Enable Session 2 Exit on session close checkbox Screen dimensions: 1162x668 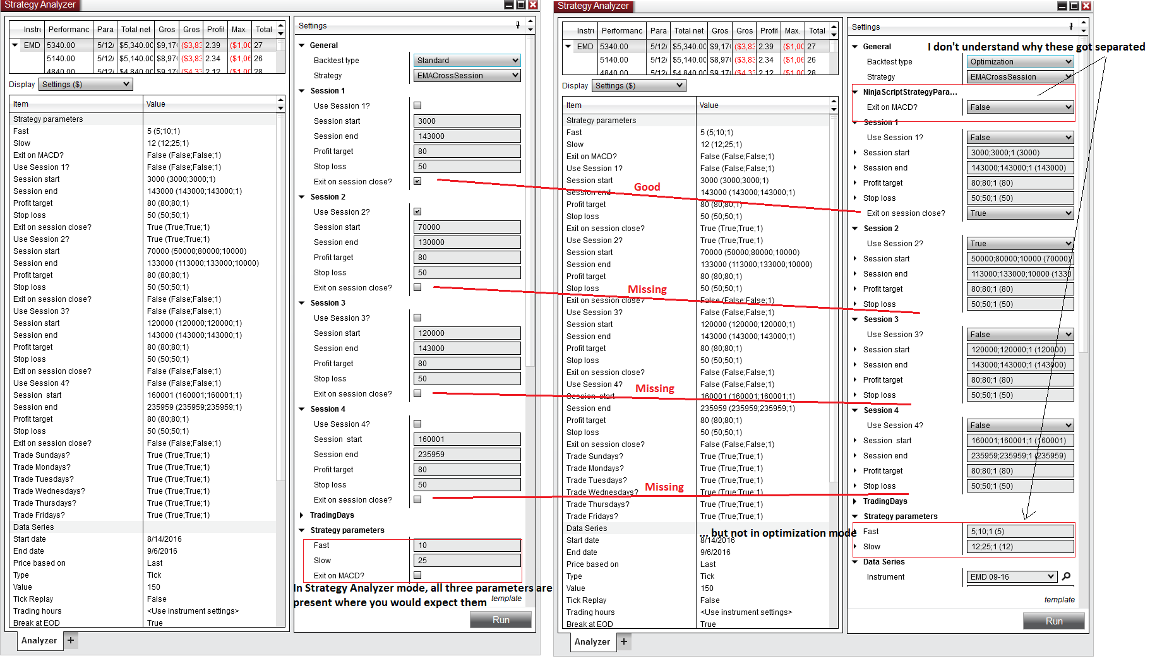tap(417, 287)
